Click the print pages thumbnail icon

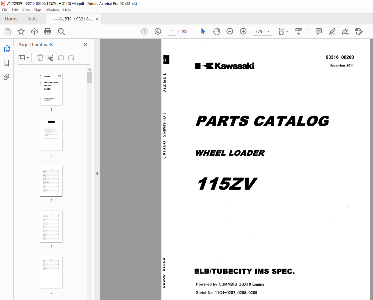[50, 58]
